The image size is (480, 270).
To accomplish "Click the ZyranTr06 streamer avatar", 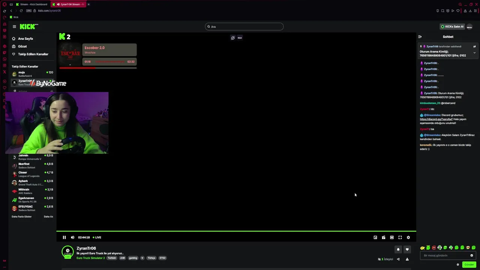I will pos(68,252).
